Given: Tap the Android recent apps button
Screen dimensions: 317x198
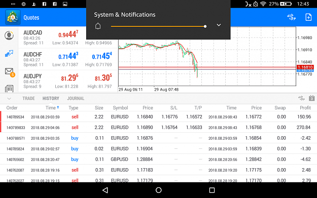Looking at the screenshot, I should coord(212,190).
